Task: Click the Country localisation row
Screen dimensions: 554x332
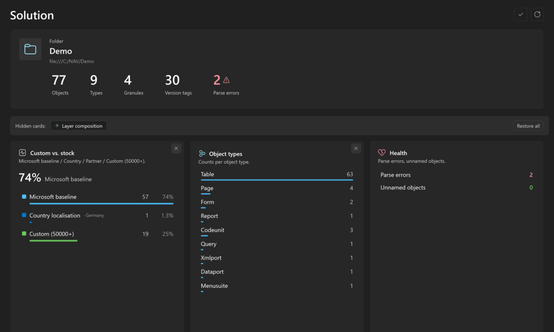Action: pyautogui.click(x=98, y=217)
